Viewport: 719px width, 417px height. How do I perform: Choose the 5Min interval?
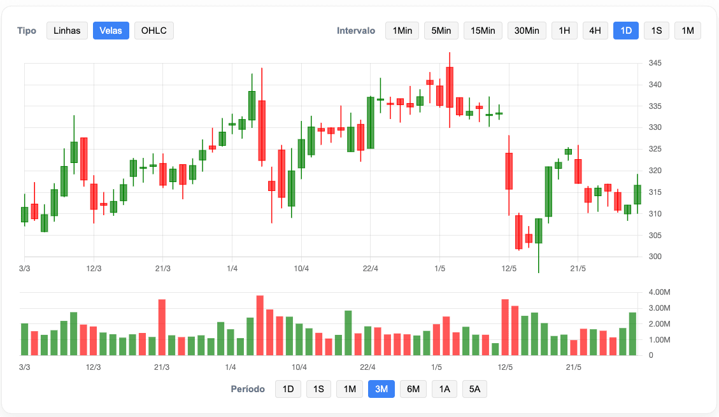(441, 31)
